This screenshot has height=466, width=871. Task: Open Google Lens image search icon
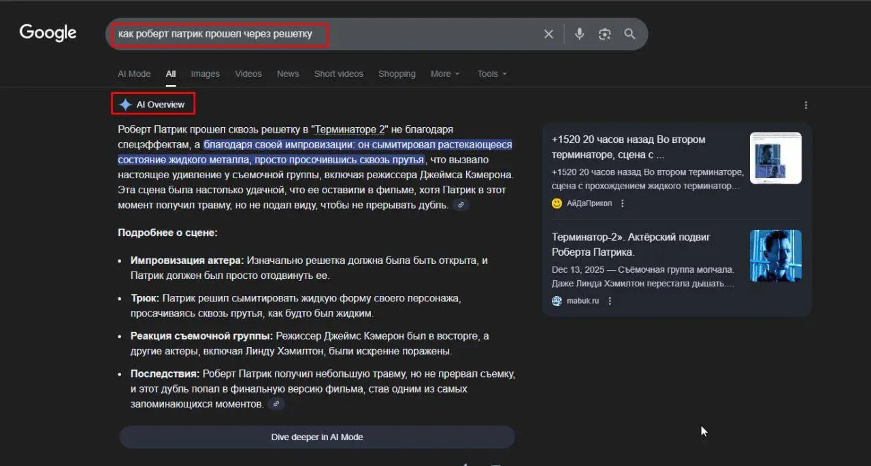click(x=604, y=34)
